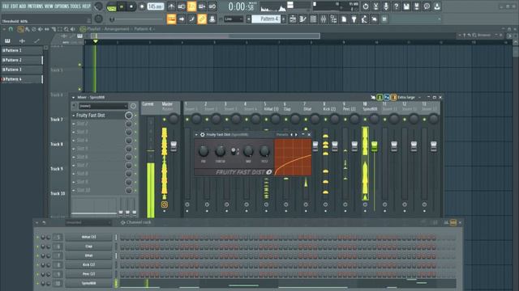
Task: Click the 145 tempo field
Action: click(x=155, y=6)
